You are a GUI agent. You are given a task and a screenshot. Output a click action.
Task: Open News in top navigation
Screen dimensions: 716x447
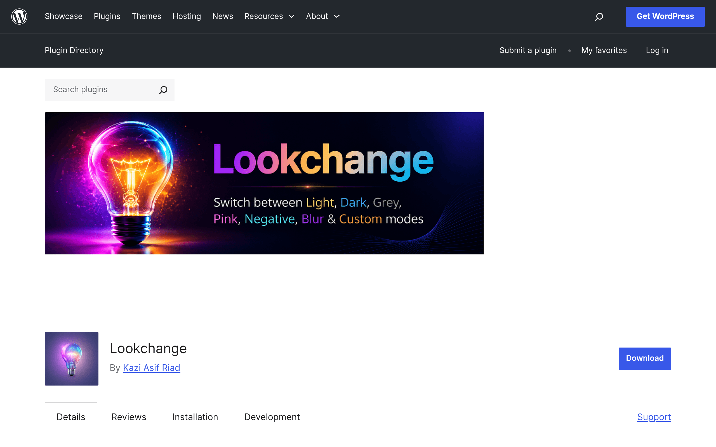point(223,16)
